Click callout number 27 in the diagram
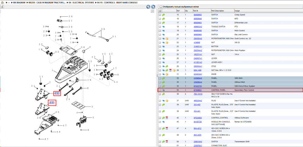 70,21
